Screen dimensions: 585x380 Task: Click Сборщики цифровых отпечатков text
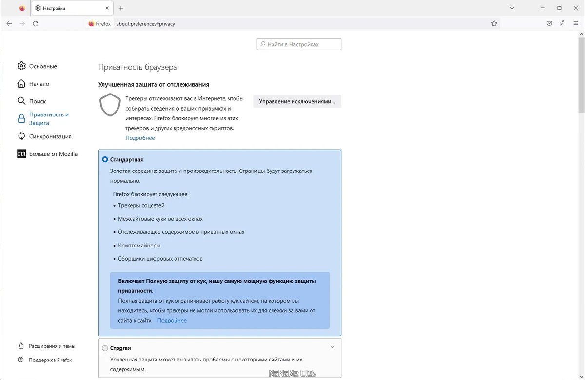click(x=160, y=259)
